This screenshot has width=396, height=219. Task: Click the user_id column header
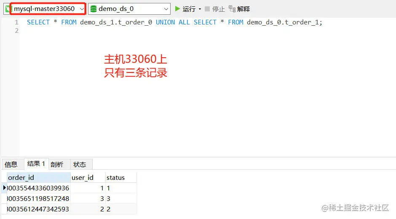(88, 178)
